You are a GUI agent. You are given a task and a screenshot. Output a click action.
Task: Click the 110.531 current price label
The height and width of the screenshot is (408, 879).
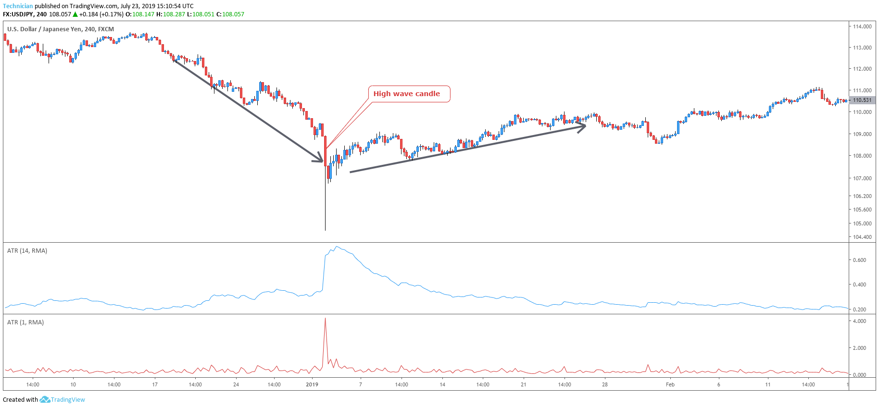(x=862, y=100)
